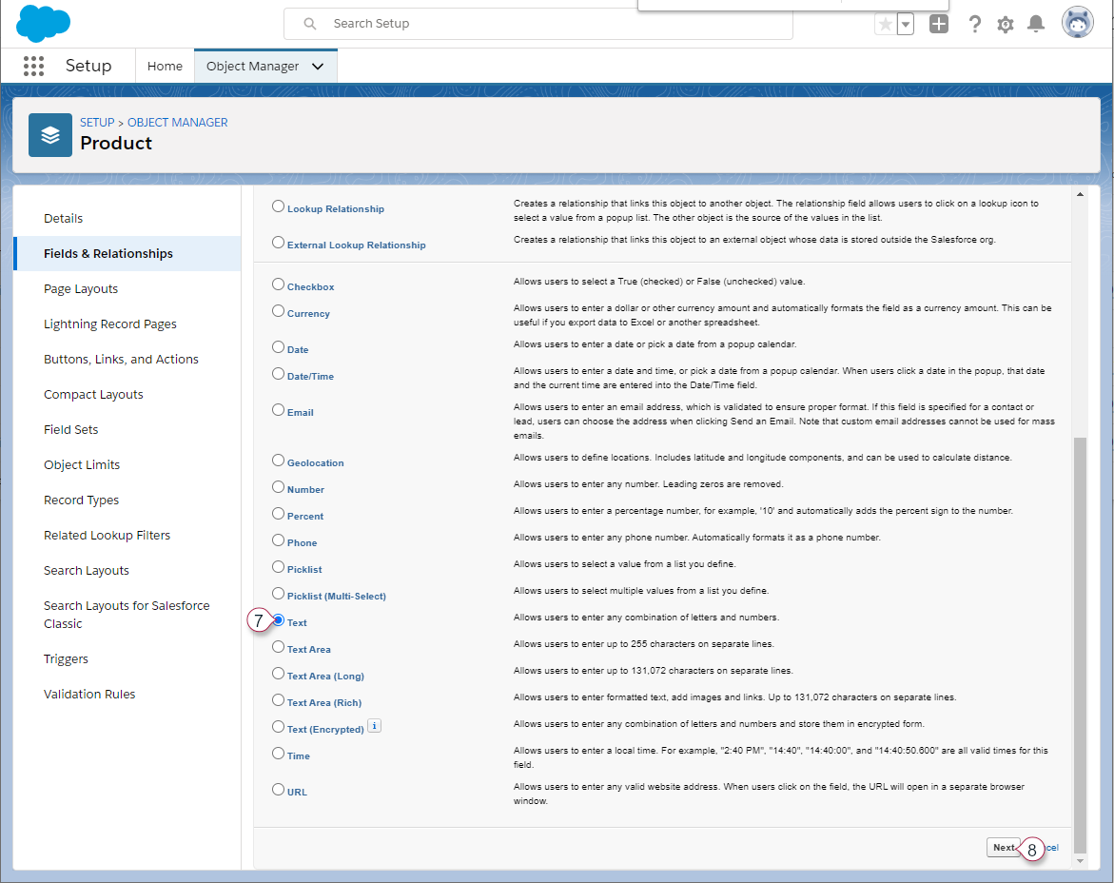
Task: Select the Checkbox field type radio button
Action: point(278,285)
